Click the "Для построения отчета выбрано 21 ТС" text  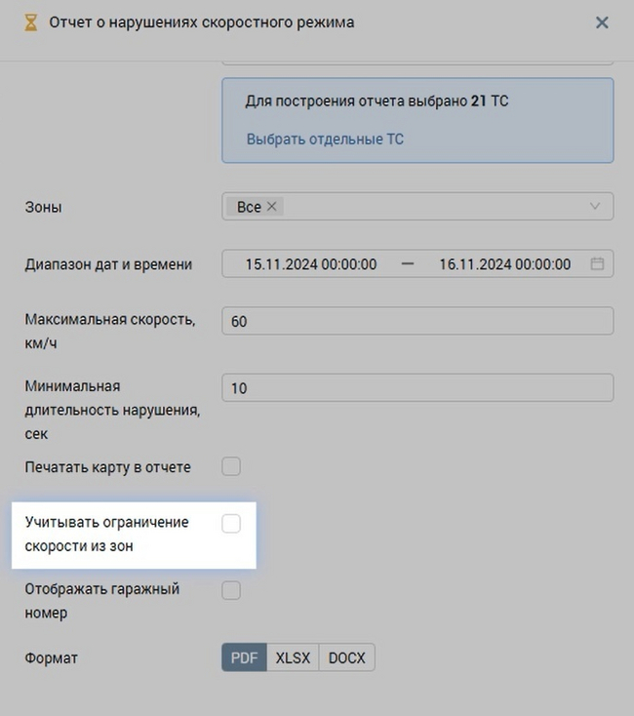click(x=376, y=100)
